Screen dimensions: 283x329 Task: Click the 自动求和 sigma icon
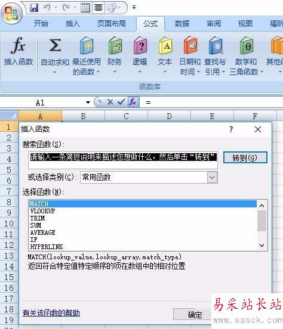coord(55,45)
